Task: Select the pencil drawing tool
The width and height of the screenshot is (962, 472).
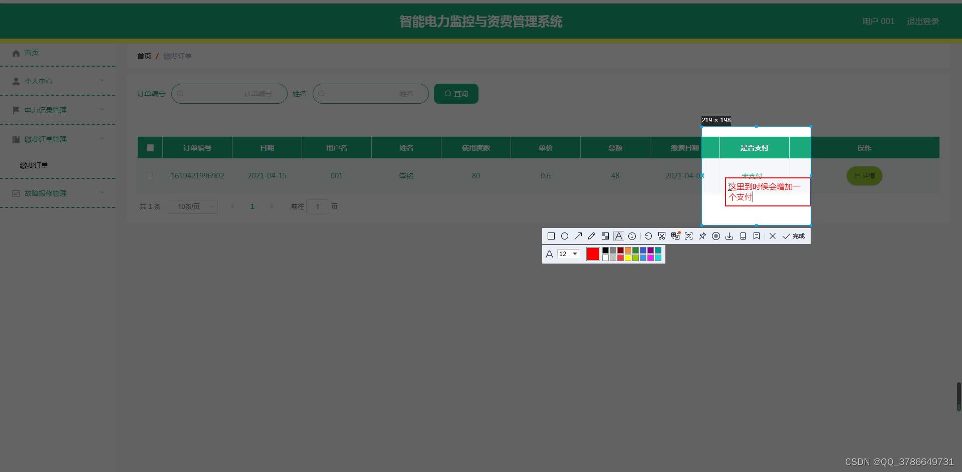Action: (592, 236)
